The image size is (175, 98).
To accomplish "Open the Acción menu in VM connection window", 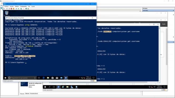I will (x=12, y=7).
